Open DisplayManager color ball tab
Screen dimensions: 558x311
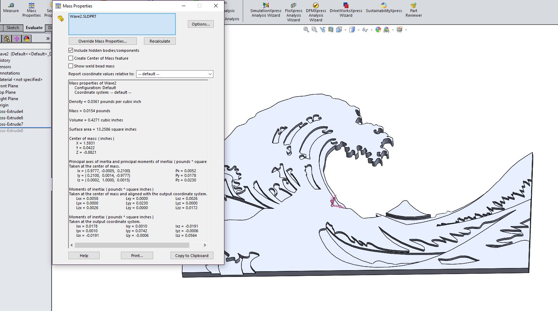coord(27,39)
